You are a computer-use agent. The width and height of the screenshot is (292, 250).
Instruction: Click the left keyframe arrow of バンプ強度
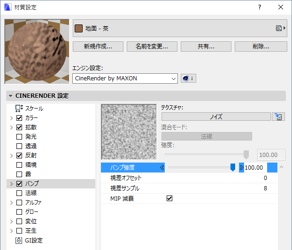[x=162, y=167]
